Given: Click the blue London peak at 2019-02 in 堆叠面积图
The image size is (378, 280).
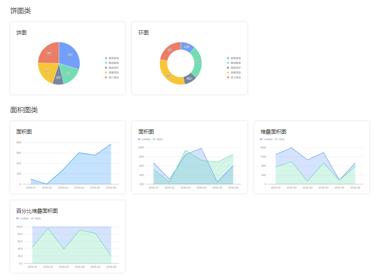Looking at the screenshot, I should (292, 148).
